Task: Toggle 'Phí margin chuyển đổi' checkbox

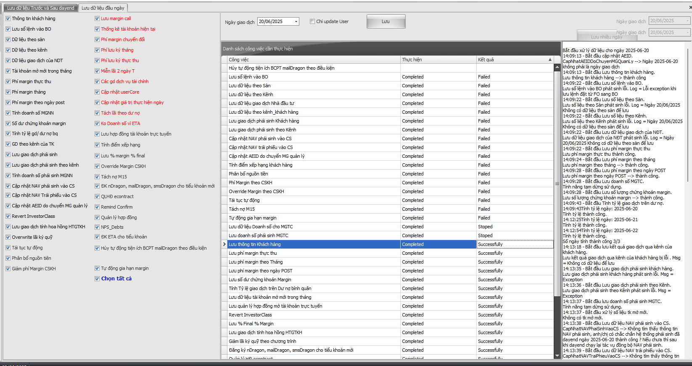Action: 97,39
